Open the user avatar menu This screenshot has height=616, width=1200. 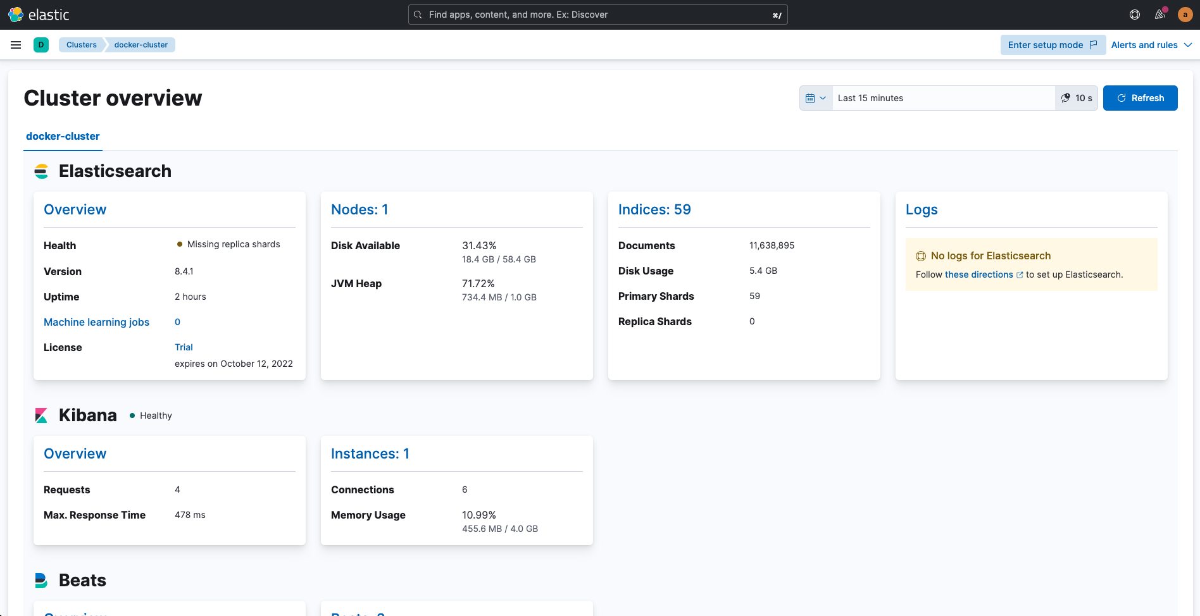point(1185,15)
